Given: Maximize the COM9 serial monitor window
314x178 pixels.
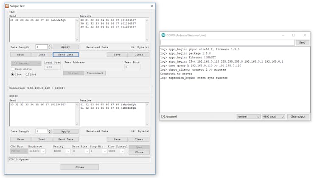Looking at the screenshot, I should click(294, 35).
